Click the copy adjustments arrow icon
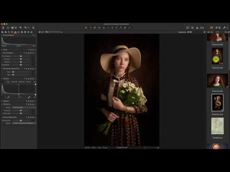The width and height of the screenshot is (230, 172). pos(224,28)
